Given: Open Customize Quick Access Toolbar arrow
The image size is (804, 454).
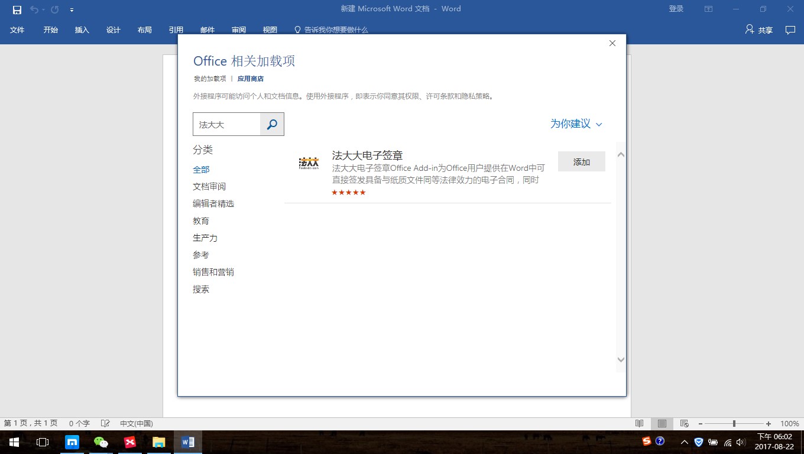Looking at the screenshot, I should tap(72, 10).
